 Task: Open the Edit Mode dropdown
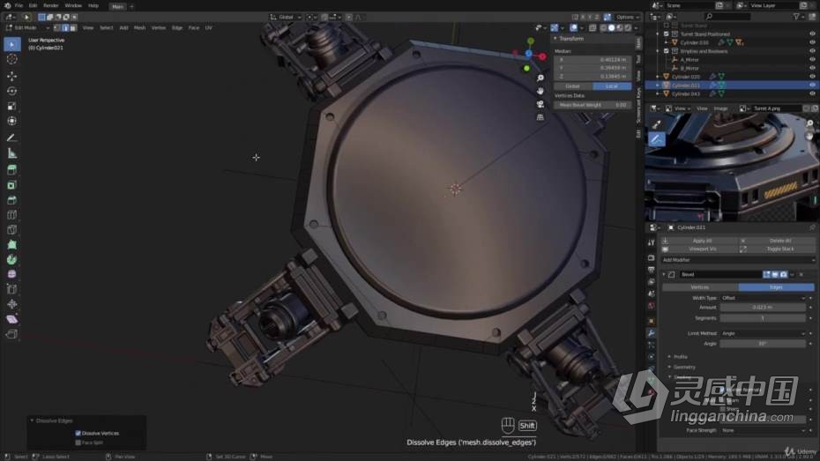pyautogui.click(x=27, y=27)
